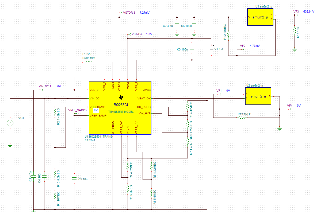Select the R13 1MEG resistor symbol
Image resolution: width=317 pixels, height=214 pixels.
pos(242,118)
